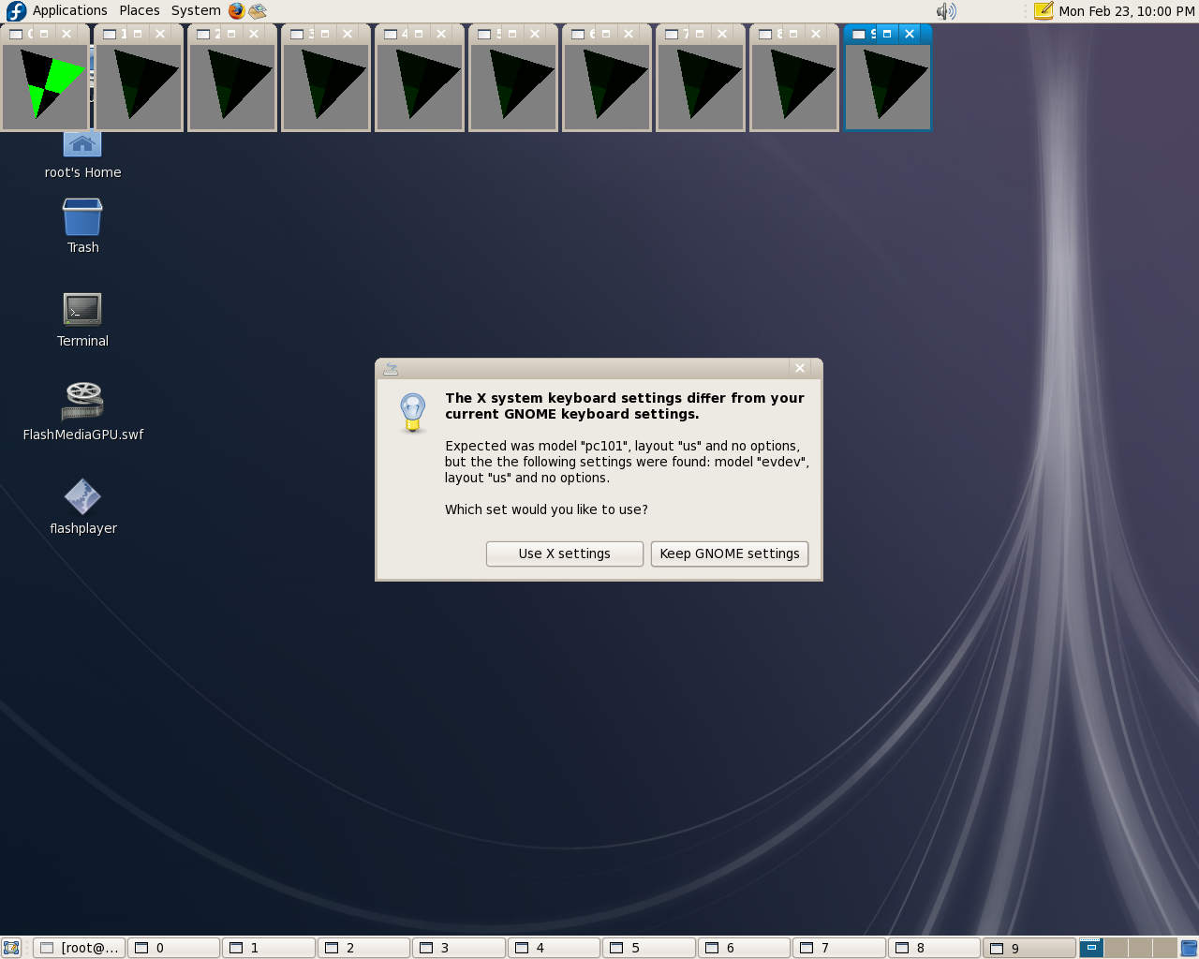The height and width of the screenshot is (959, 1199).
Task: Switch to the second workspace in the pager
Action: click(1116, 948)
